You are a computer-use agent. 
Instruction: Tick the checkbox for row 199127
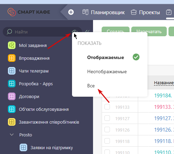(x=107, y=118)
